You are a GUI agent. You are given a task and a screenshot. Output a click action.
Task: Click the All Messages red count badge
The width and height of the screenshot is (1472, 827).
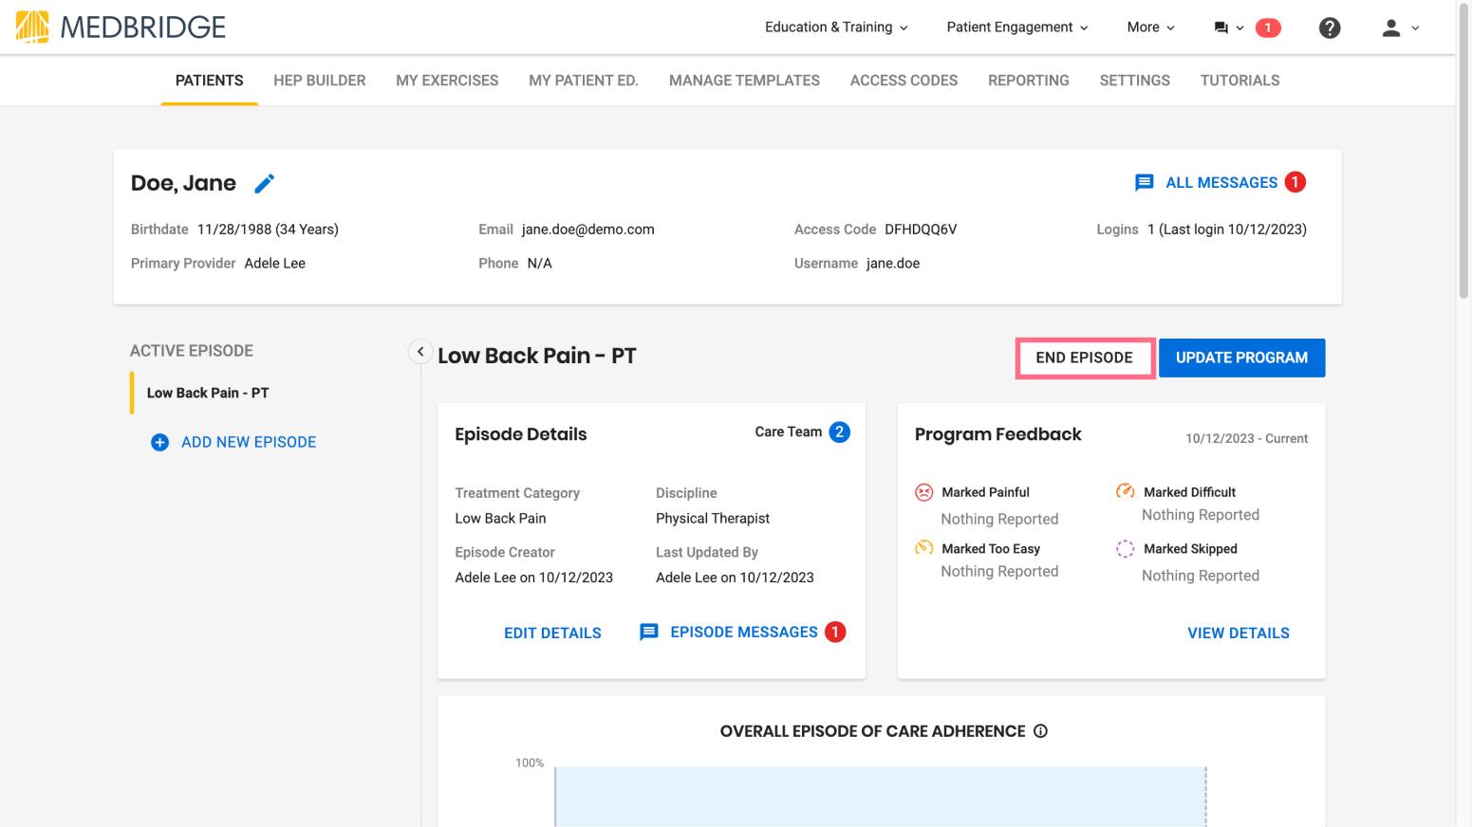coord(1295,181)
